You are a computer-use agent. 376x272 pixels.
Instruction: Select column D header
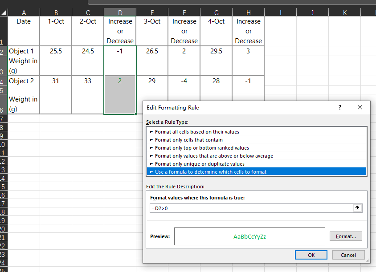point(120,12)
